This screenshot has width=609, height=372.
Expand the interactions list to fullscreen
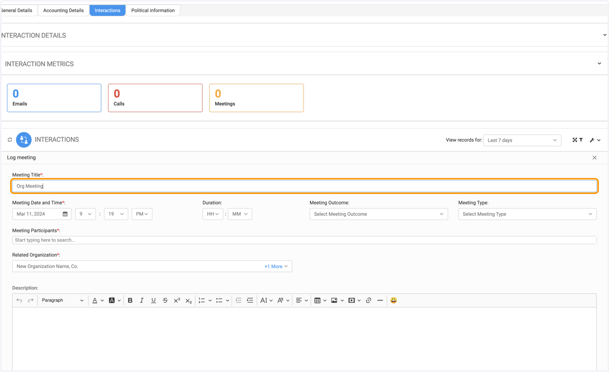tap(575, 140)
